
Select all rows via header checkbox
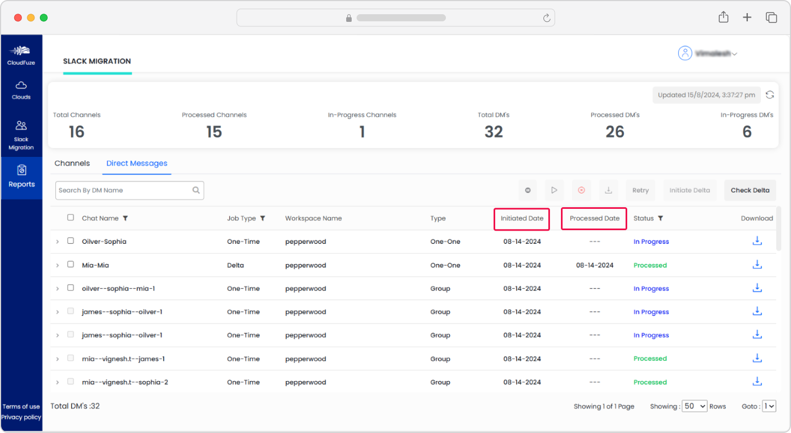point(71,218)
